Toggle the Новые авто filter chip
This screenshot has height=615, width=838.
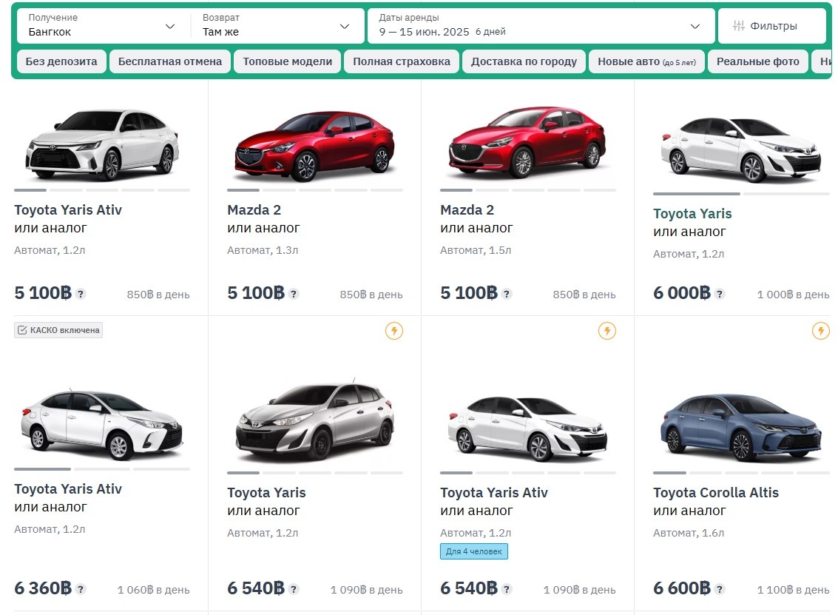(646, 61)
